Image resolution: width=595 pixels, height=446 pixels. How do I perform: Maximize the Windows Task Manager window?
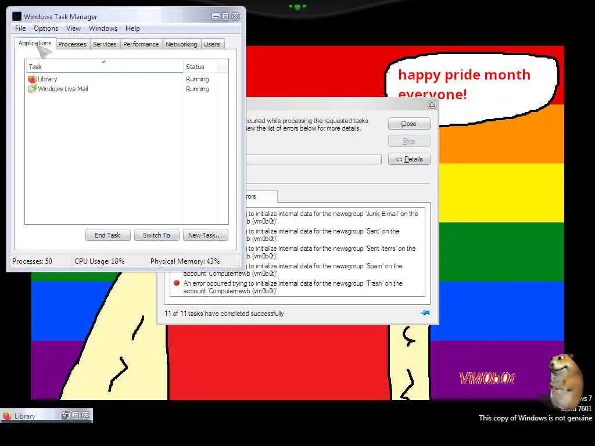point(225,16)
